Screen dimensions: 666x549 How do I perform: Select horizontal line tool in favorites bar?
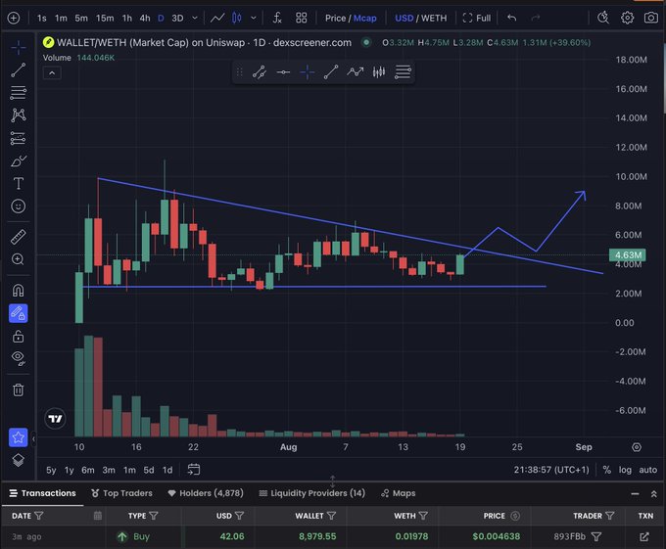(283, 72)
